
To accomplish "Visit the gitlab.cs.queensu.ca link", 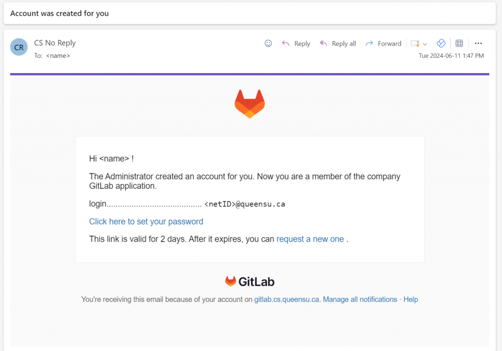I will point(287,300).
